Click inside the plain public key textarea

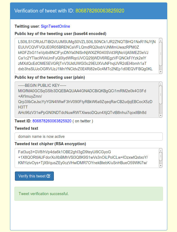click(x=87, y=100)
